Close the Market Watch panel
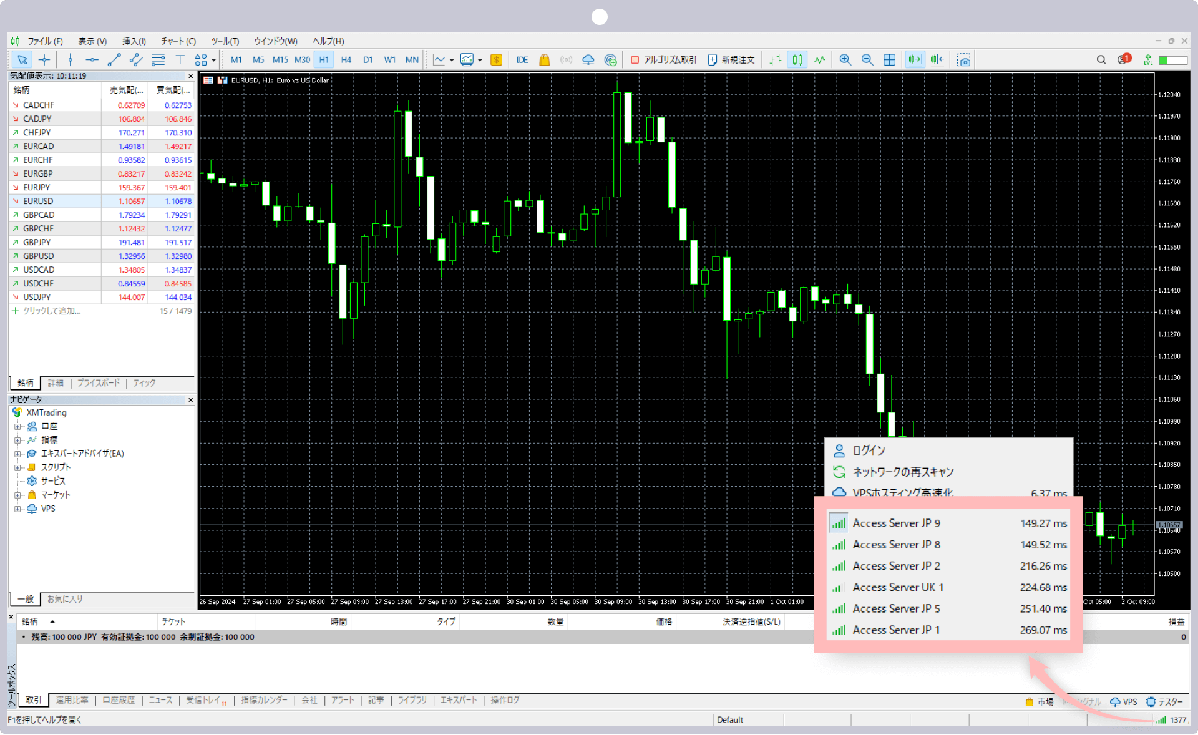1198x735 pixels. tap(191, 76)
